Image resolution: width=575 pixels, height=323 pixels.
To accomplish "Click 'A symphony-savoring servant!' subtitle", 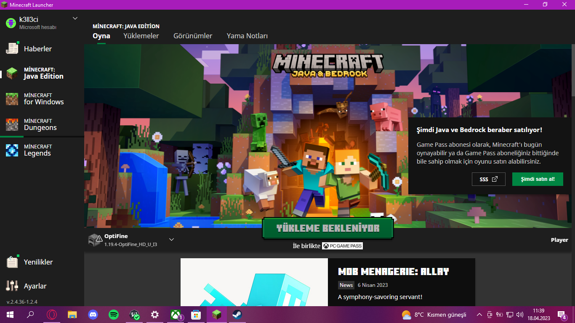I will 380,297.
